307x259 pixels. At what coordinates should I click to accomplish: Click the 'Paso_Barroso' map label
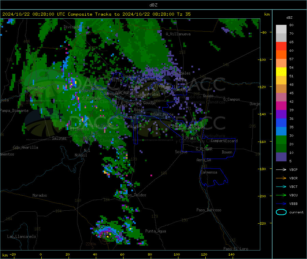pyautogui.click(x=209, y=210)
